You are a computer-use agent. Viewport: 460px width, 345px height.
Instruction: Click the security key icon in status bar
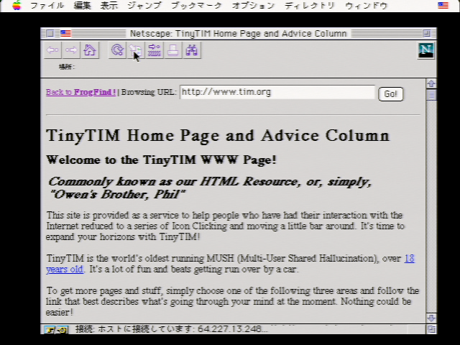click(x=56, y=330)
